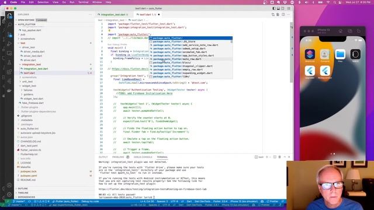Click the editor vertical scrollbar
The image size is (374, 210).
(x=291, y=52)
